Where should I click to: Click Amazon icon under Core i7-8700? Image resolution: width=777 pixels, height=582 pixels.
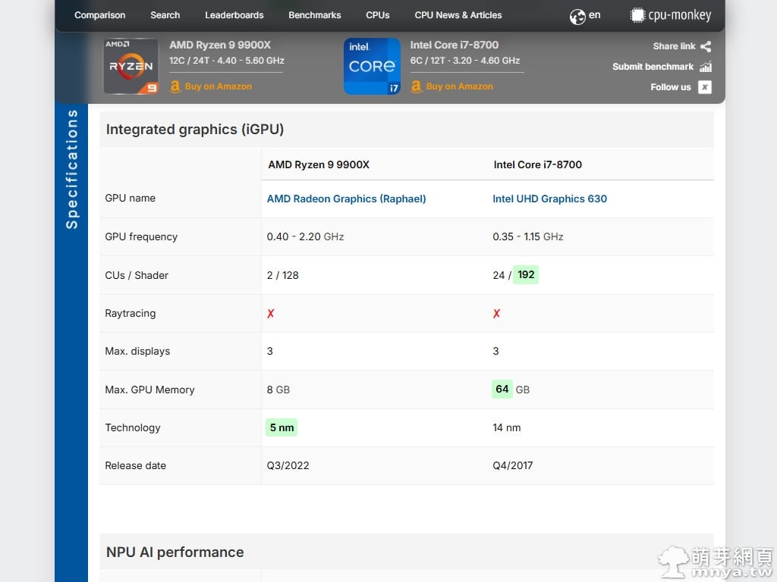[416, 86]
